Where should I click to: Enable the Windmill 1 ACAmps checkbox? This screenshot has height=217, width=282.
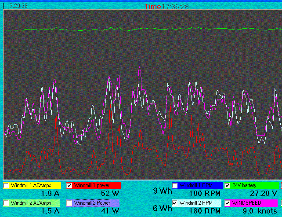click(6, 186)
